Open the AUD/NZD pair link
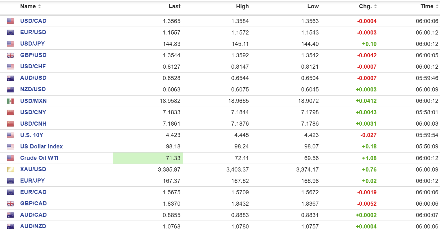The image size is (440, 231). tap(33, 226)
